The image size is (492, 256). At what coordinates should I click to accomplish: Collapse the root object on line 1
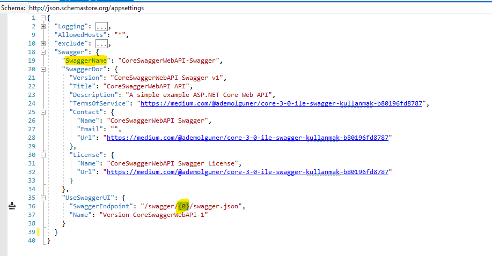click(x=43, y=18)
